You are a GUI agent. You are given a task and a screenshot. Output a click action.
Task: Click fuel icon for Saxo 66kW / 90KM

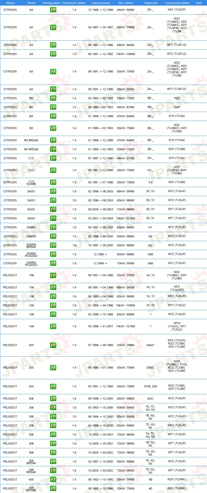tap(53, 191)
